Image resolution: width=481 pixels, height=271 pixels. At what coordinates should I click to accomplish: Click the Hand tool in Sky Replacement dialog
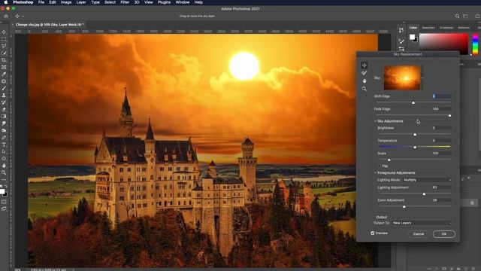pos(364,81)
